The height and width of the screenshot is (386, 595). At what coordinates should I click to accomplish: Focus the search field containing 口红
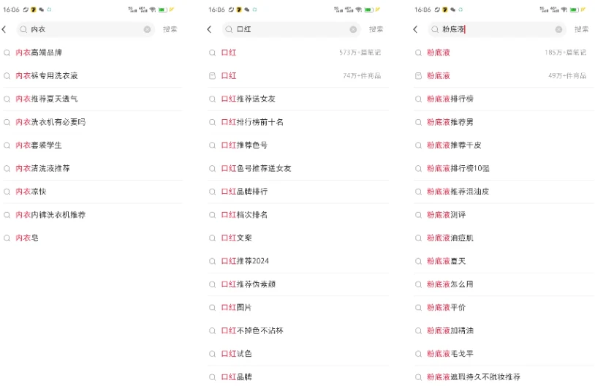(291, 29)
